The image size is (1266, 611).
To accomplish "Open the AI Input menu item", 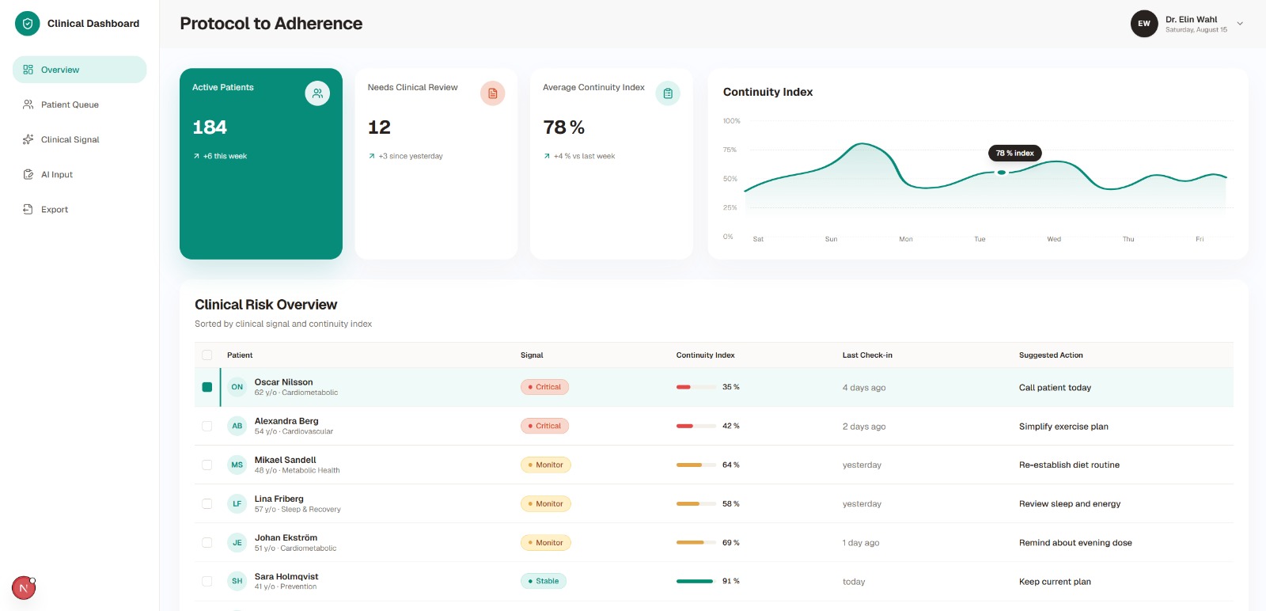I will (80, 174).
